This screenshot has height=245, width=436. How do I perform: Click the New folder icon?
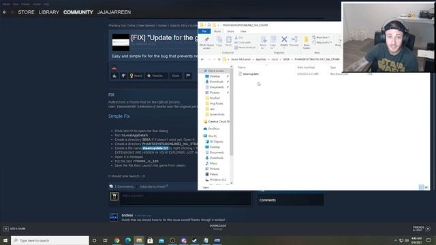(x=307, y=42)
